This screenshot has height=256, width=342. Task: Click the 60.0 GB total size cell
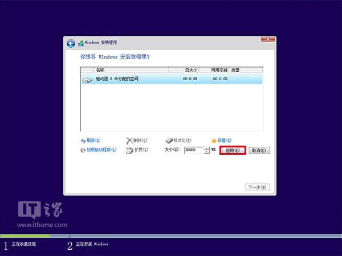pos(190,79)
